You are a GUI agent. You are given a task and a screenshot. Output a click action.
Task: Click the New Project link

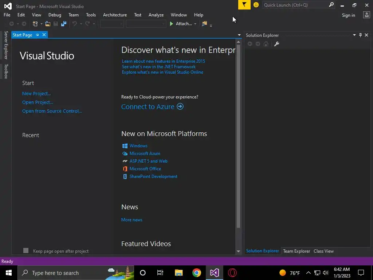pos(36,94)
